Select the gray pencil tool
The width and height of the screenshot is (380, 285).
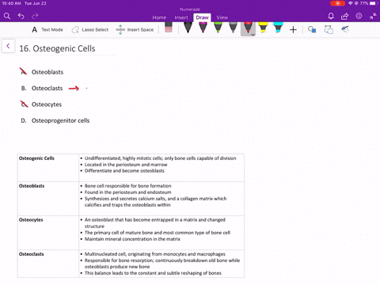(x=233, y=28)
